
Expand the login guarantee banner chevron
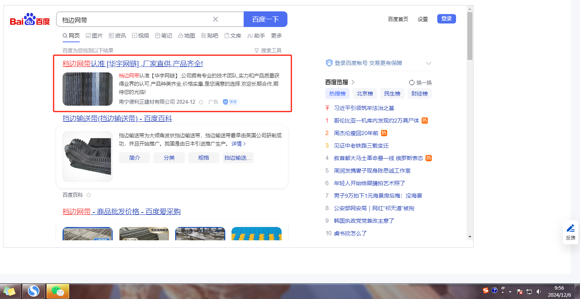coord(429,63)
